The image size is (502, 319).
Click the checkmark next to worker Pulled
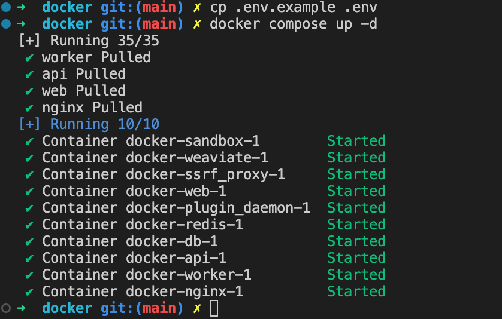click(x=29, y=58)
